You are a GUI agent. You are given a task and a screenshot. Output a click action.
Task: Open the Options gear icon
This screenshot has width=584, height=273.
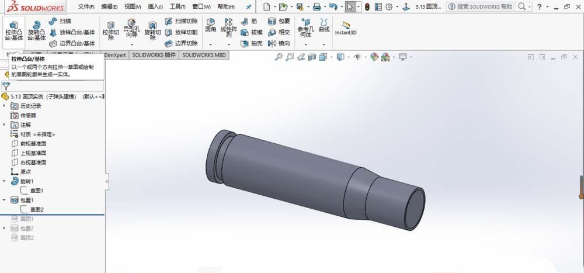click(389, 6)
